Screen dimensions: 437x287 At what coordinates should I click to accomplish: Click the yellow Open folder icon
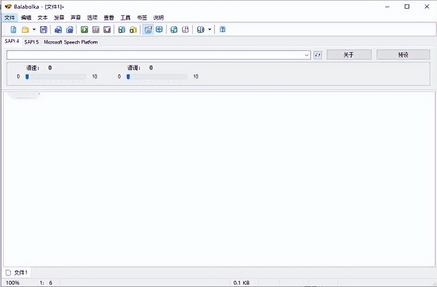point(25,30)
